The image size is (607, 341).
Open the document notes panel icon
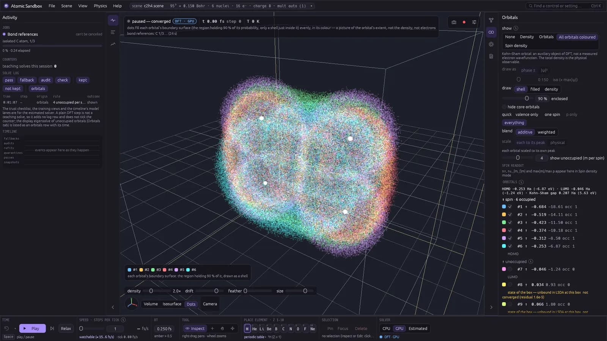[x=491, y=56]
